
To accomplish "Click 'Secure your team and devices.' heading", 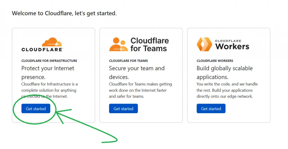I will (137, 73).
